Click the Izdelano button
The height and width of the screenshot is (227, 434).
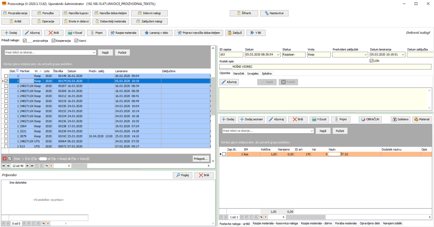click(400, 119)
